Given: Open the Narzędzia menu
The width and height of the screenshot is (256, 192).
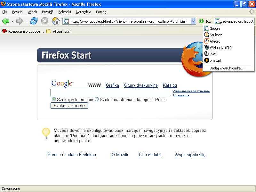Looking at the screenshot, I should point(84,12).
